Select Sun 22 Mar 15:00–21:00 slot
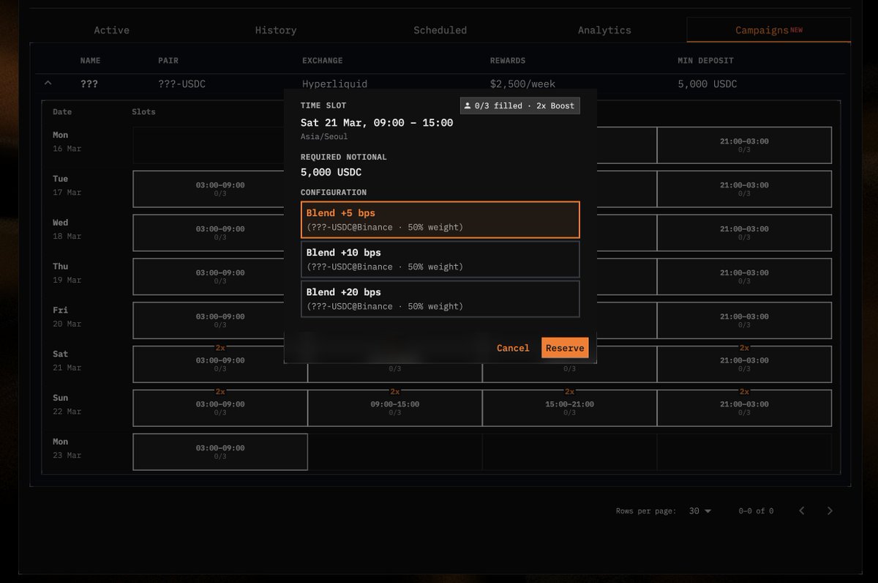The width and height of the screenshot is (878, 583). 570,408
